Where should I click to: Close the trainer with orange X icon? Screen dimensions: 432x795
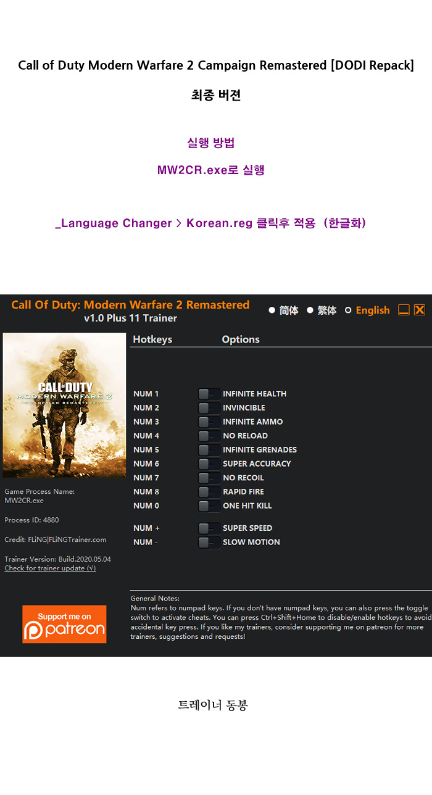pos(420,310)
